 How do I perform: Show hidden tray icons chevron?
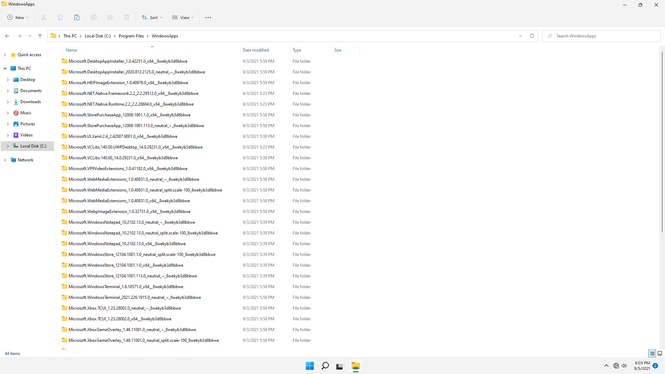606,366
